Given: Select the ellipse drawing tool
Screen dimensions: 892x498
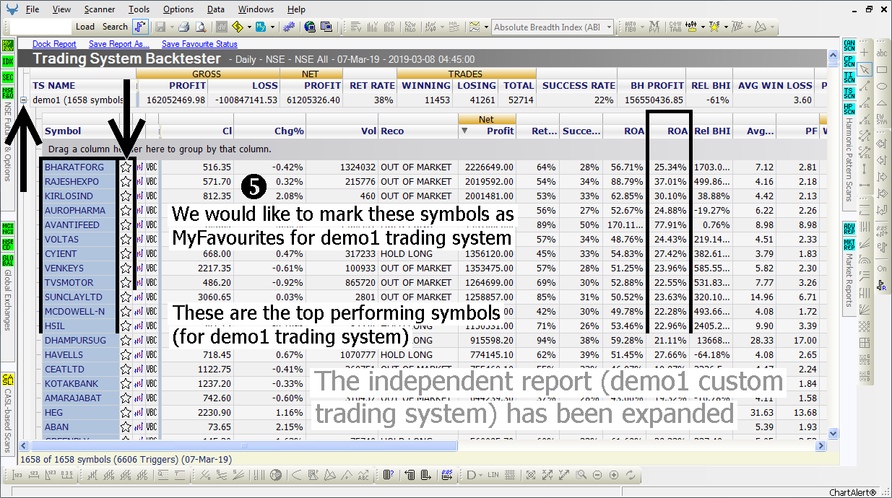Looking at the screenshot, I should click(882, 86).
